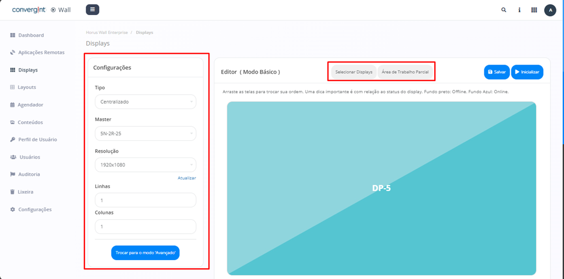
Task: Open the user avatar menu
Action: tap(550, 10)
